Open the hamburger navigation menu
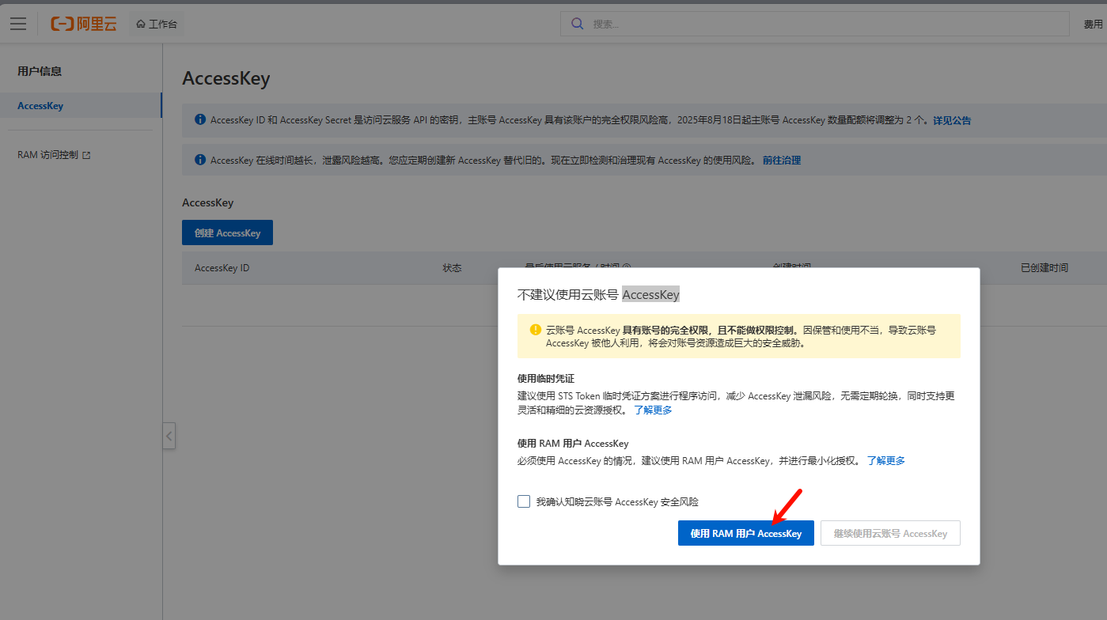Viewport: 1107px width, 620px height. click(18, 24)
